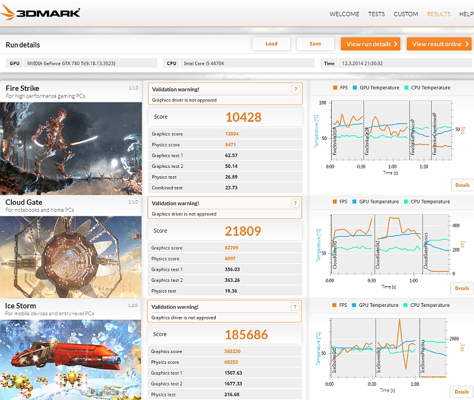Click Fire Strike Graphics test 2 value 50.14
Screen dimensions: 474x400
[231, 166]
